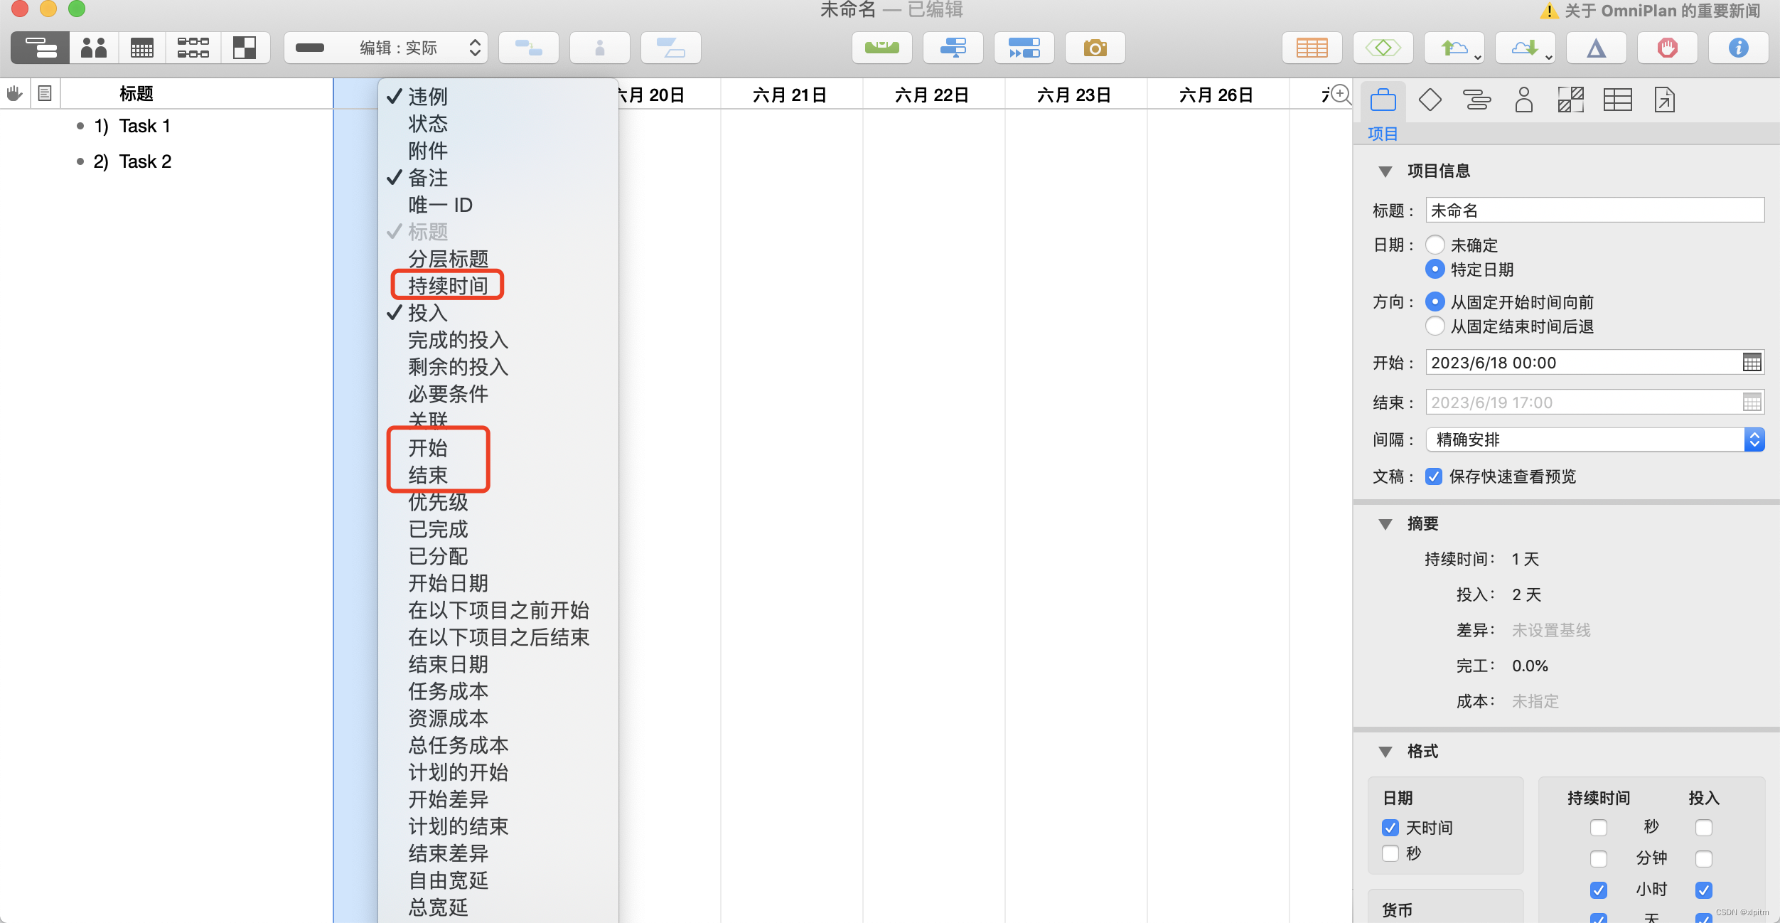This screenshot has width=1780, height=923.
Task: Select 持续时间 in the column menu
Action: point(448,285)
